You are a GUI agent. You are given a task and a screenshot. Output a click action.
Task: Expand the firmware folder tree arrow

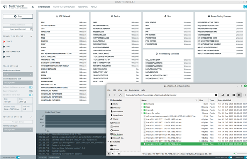(x=142, y=104)
